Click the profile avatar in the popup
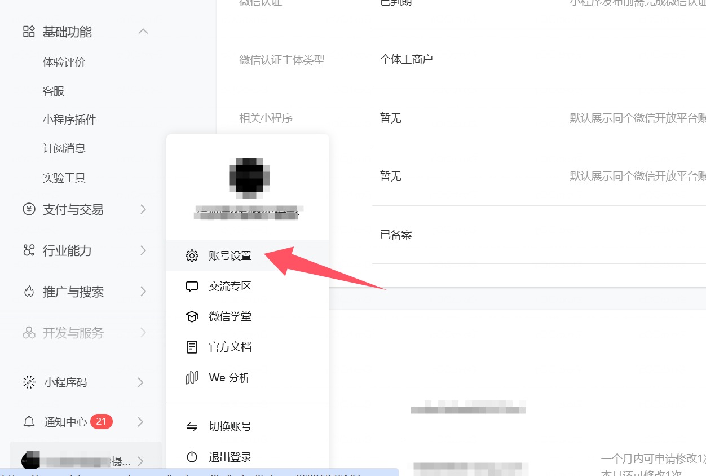Screen dimensions: 706x476 click(x=248, y=178)
